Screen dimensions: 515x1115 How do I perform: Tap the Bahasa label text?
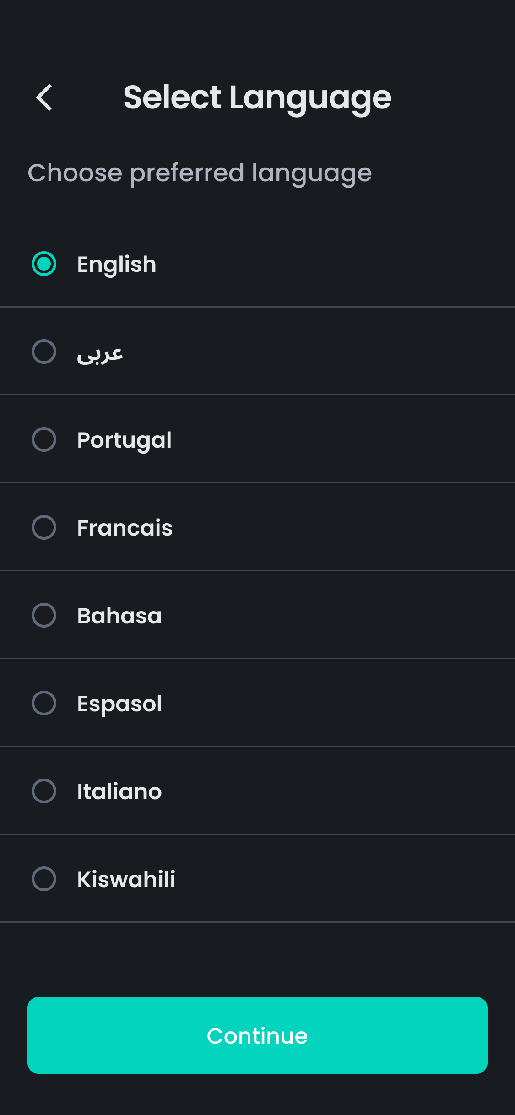(x=119, y=616)
